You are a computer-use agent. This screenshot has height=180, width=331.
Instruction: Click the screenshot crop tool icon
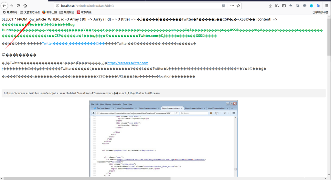point(297,6)
